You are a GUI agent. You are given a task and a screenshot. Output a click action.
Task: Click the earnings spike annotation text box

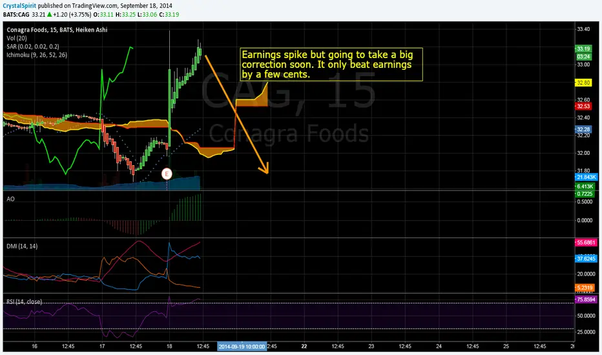click(331, 65)
